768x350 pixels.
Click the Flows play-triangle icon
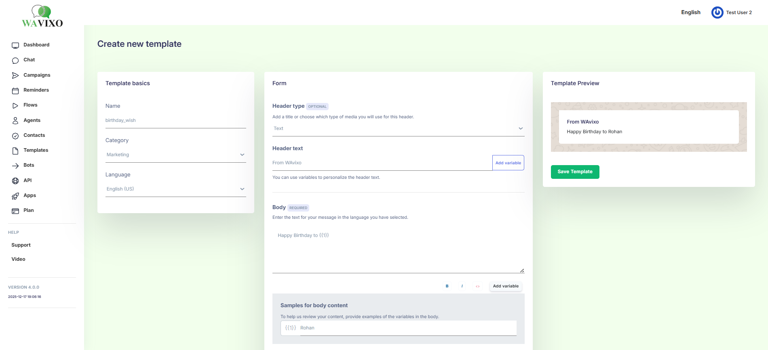click(15, 106)
